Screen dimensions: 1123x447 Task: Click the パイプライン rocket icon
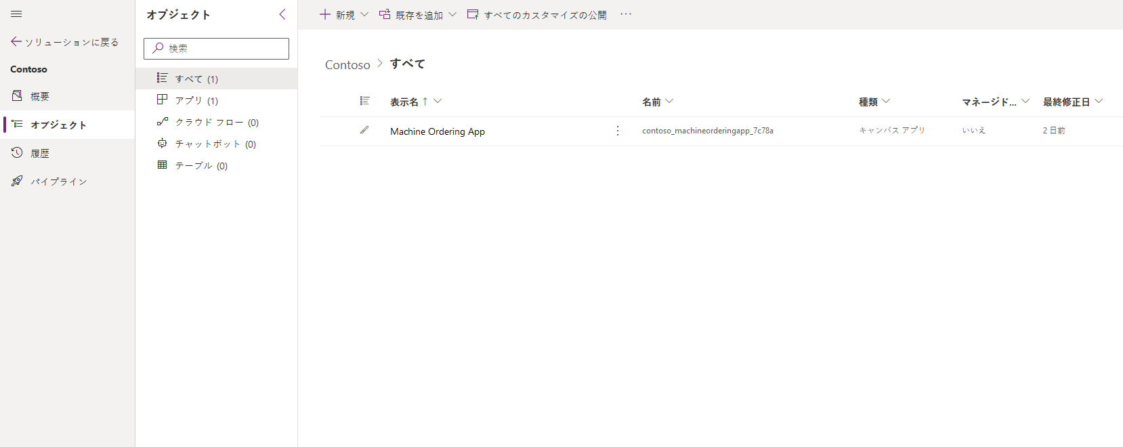pos(17,182)
